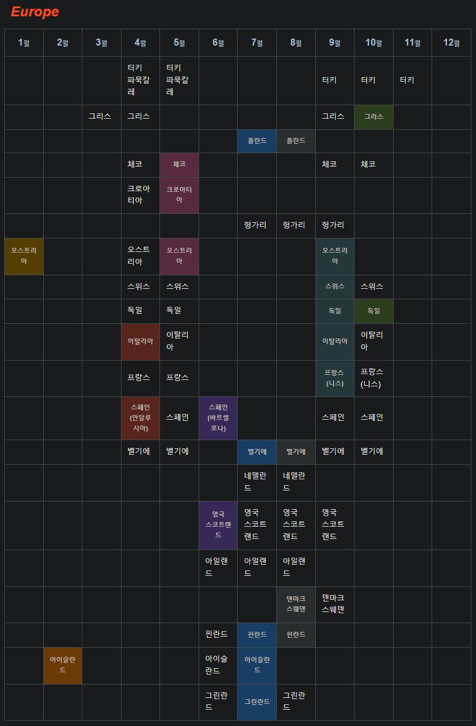Click the 스페인 (안달루시아) cell
476x726 pixels.
click(140, 418)
